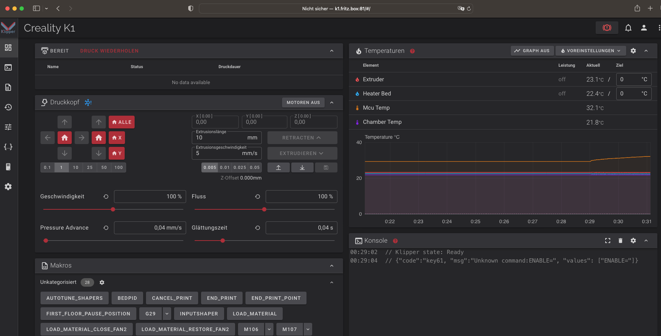Click the Extrudieren button
The image size is (661, 336).
click(302, 153)
